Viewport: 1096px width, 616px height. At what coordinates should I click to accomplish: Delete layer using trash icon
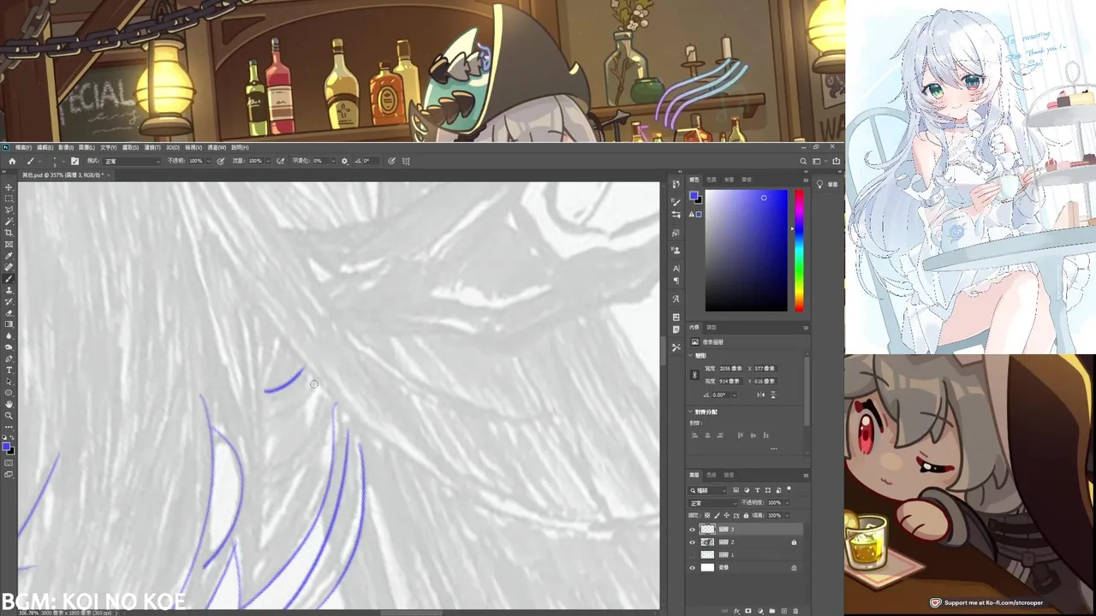[x=795, y=611]
